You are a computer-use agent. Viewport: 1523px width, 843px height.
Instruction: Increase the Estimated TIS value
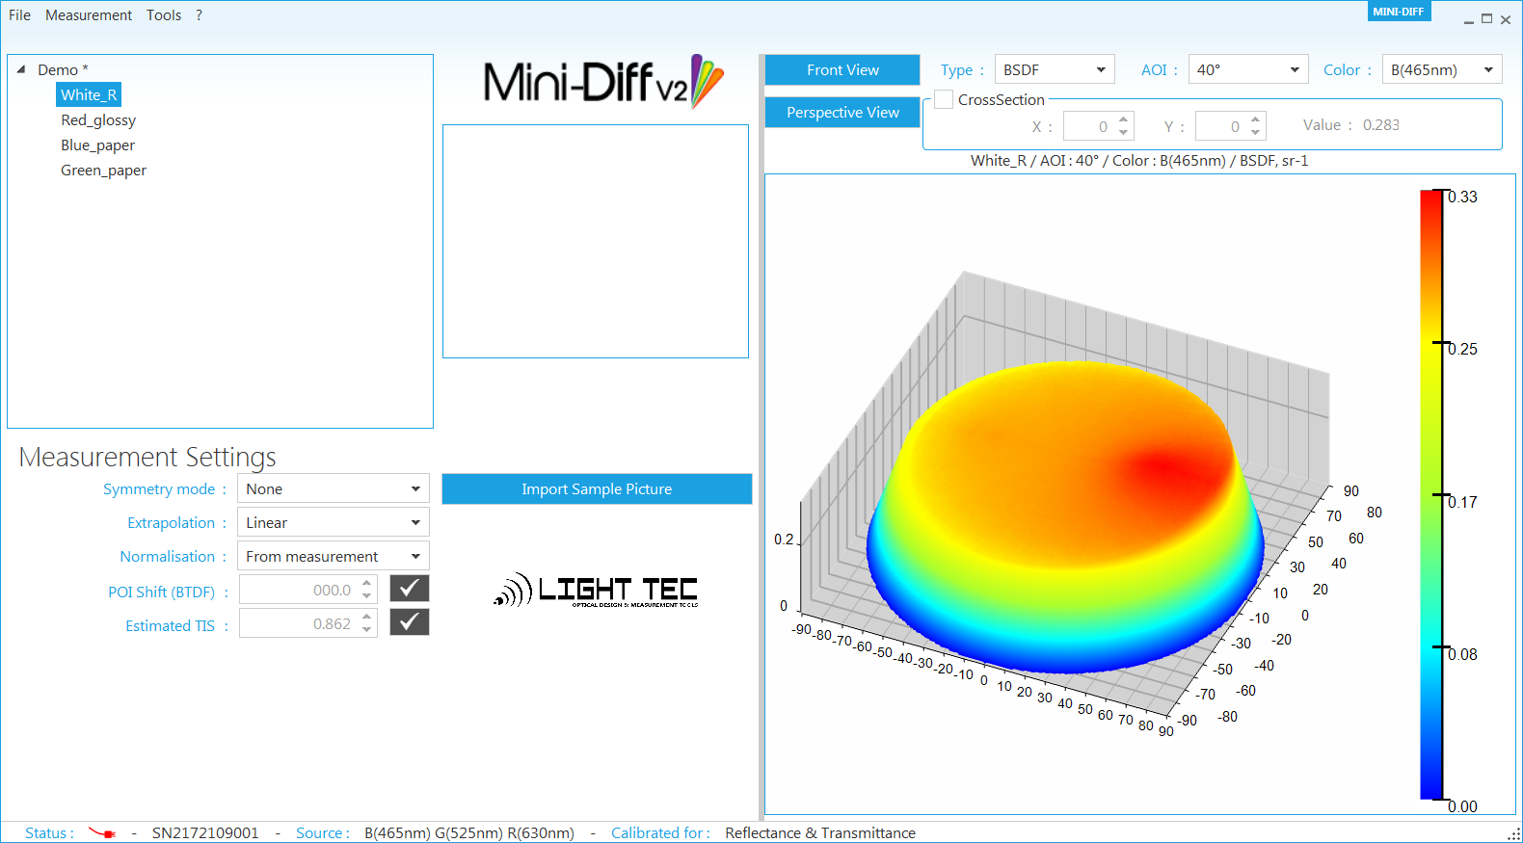(366, 617)
